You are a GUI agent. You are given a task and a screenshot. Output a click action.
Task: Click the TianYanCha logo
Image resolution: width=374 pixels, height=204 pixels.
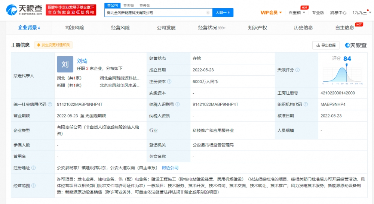pyautogui.click(x=24, y=10)
